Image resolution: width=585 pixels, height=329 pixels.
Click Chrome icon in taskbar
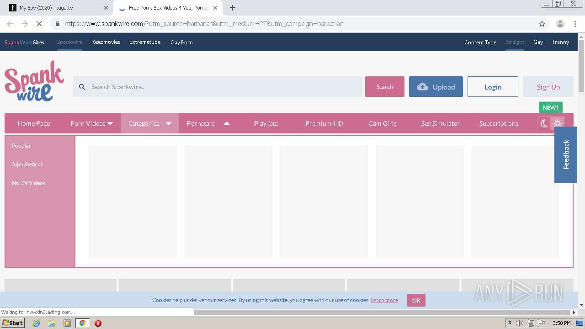[x=83, y=323]
